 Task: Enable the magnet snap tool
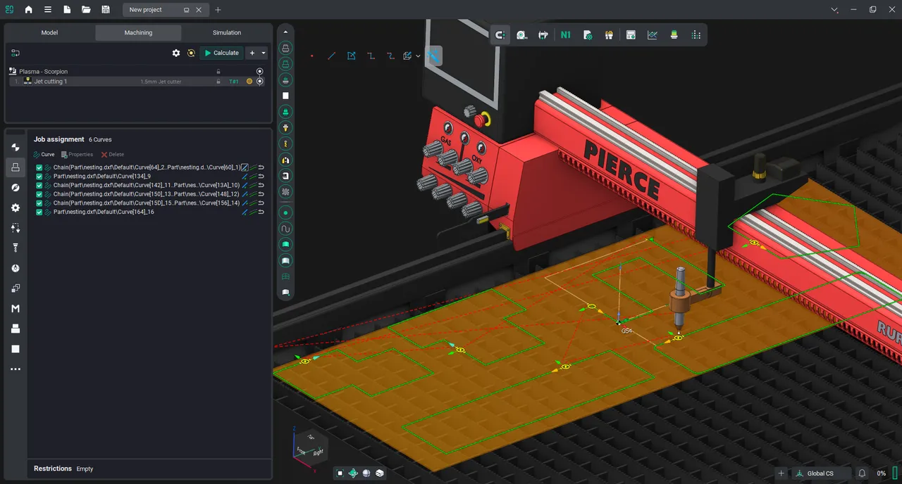500,34
